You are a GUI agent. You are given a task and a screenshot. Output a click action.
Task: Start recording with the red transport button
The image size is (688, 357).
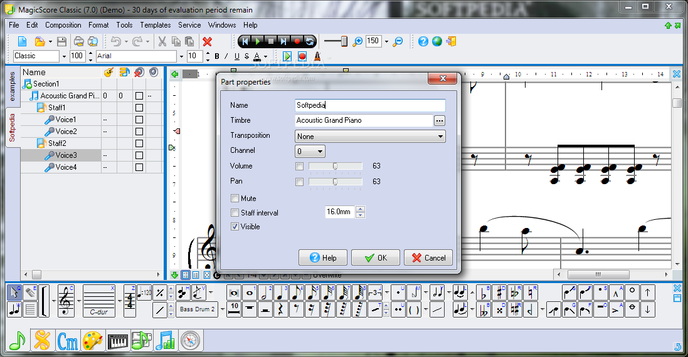coord(297,41)
